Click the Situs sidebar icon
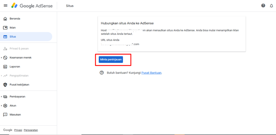 pos(5,37)
